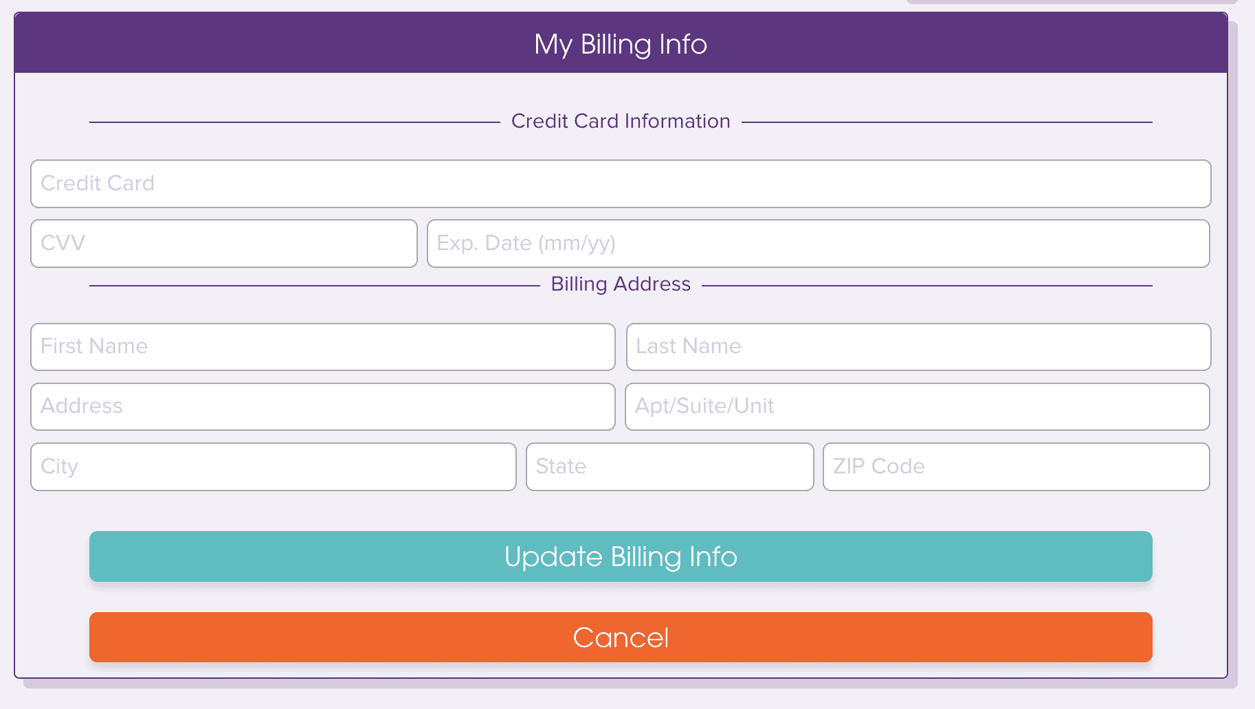This screenshot has height=709, width=1255.
Task: Click divider line left of Credit Card Information
Action: click(x=295, y=122)
